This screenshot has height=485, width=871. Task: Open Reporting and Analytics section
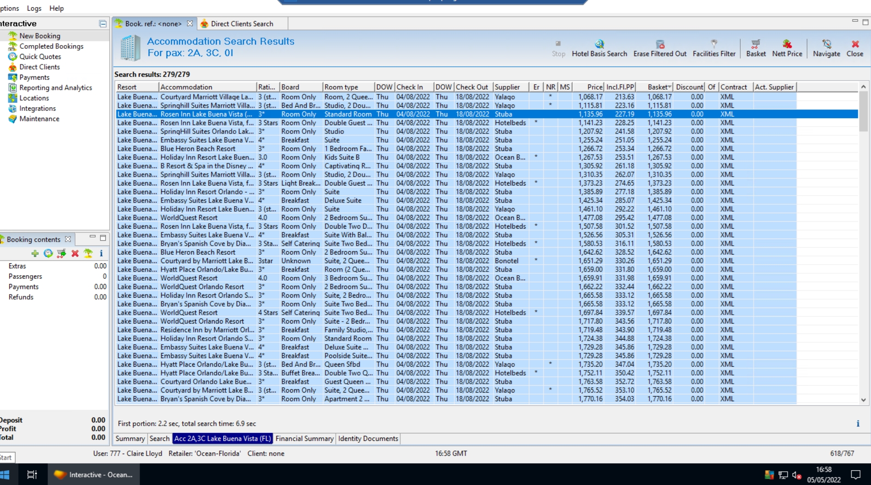pos(56,87)
